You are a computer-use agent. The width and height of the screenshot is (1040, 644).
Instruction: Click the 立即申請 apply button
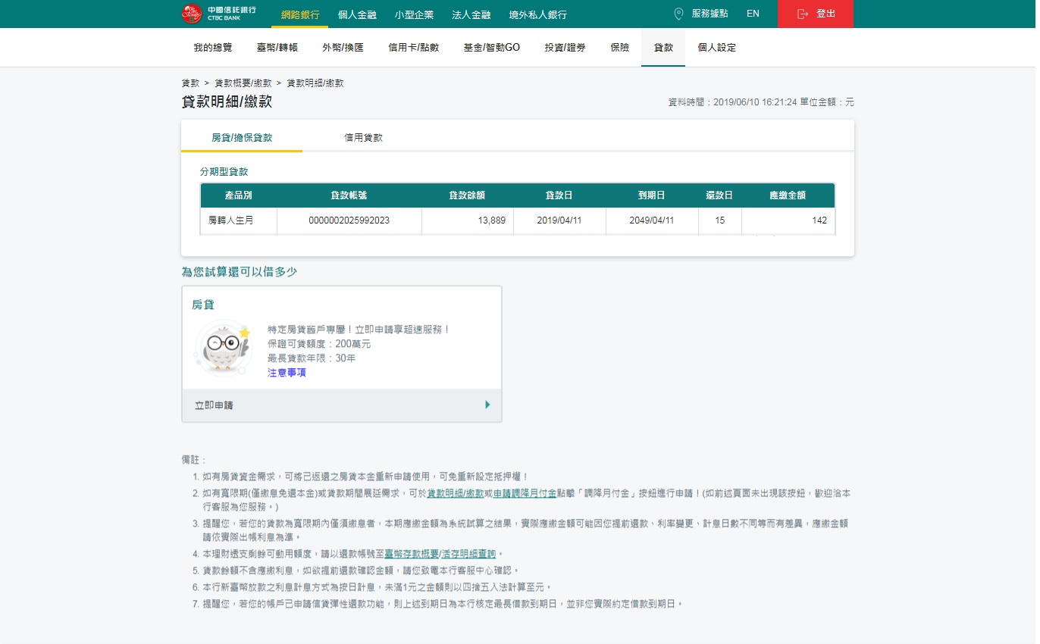pyautogui.click(x=342, y=405)
